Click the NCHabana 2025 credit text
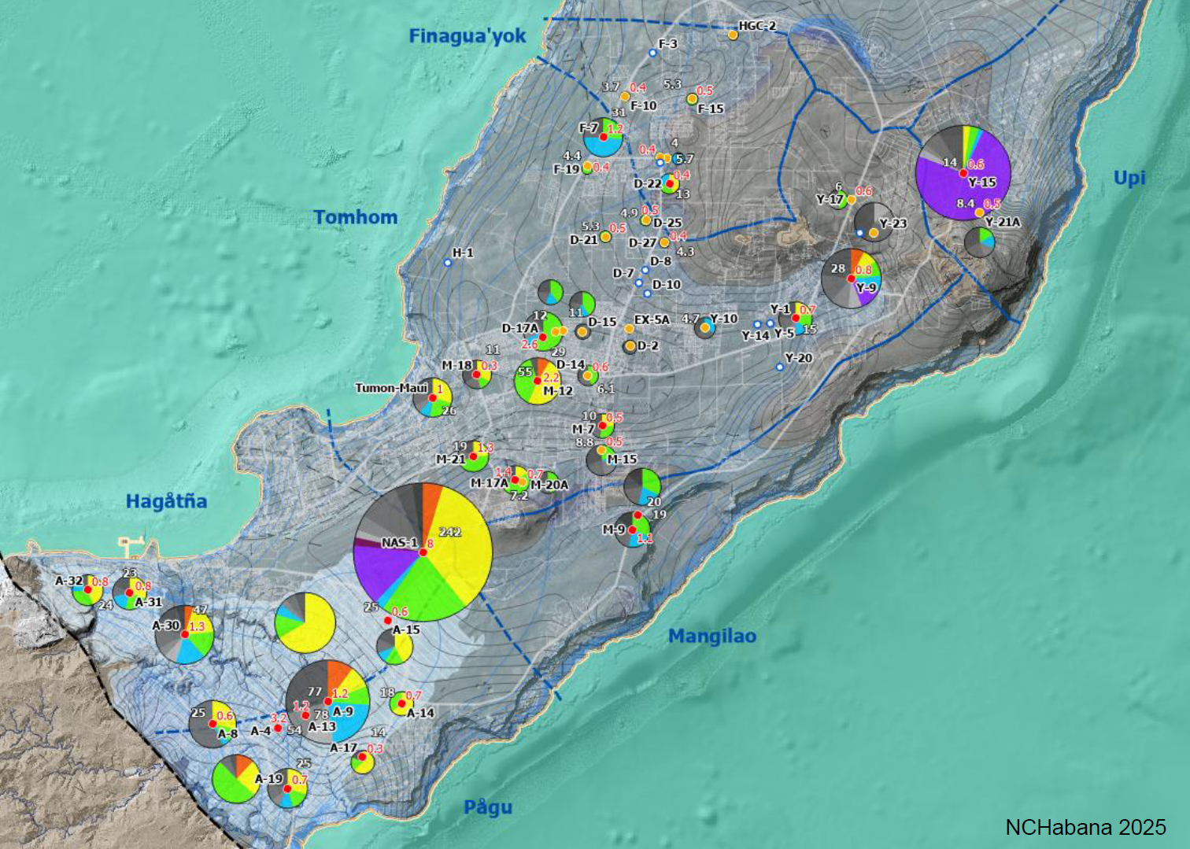The image size is (1190, 849). [x=1085, y=827]
